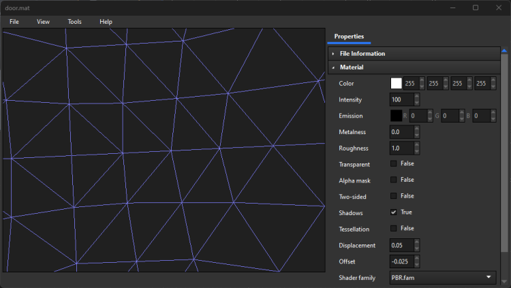The height and width of the screenshot is (288, 511).
Task: Open the Shader family dropdown
Action: click(442, 278)
